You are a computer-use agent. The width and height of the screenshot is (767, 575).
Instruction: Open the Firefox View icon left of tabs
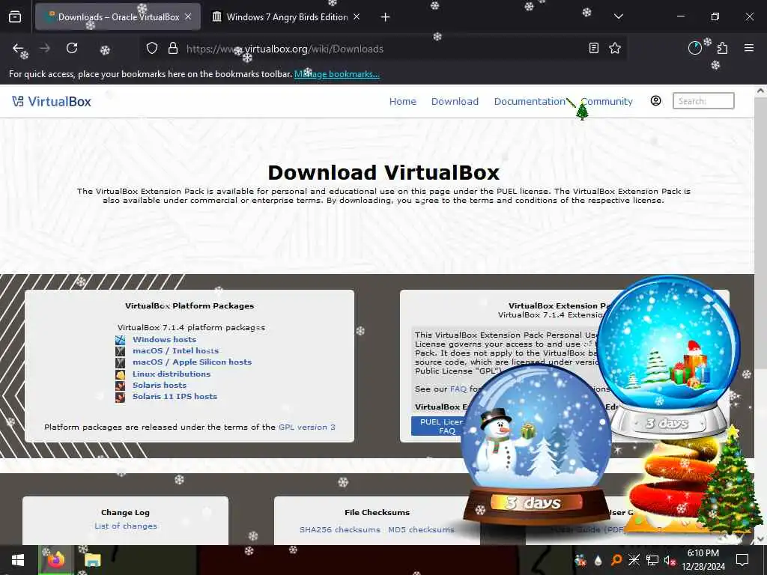(x=15, y=17)
